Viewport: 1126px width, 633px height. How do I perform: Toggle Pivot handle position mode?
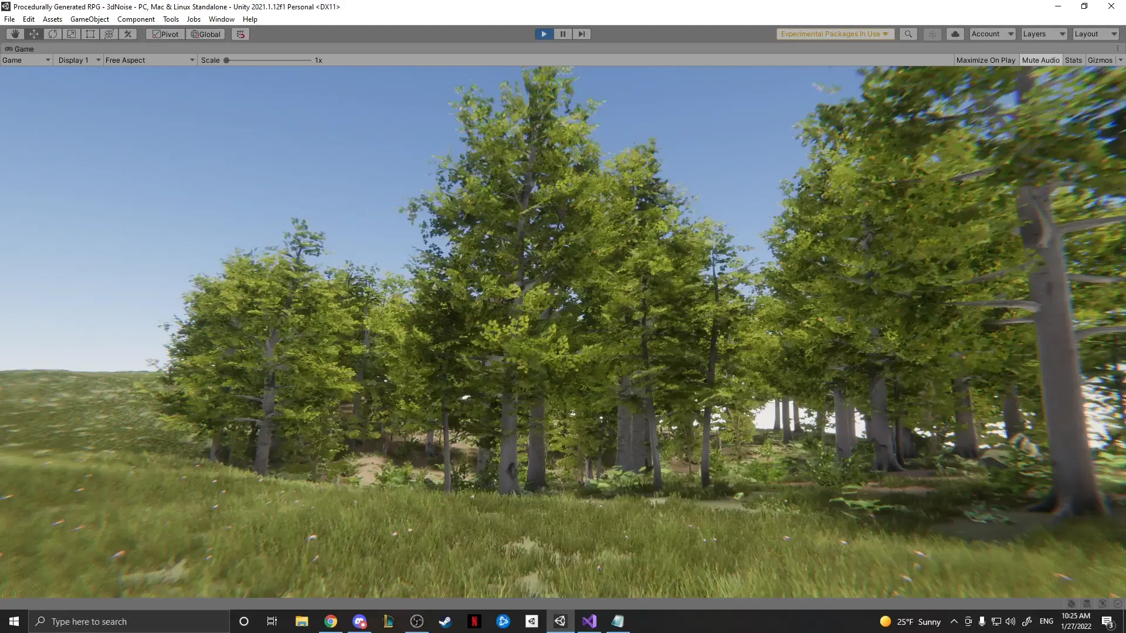tap(165, 34)
